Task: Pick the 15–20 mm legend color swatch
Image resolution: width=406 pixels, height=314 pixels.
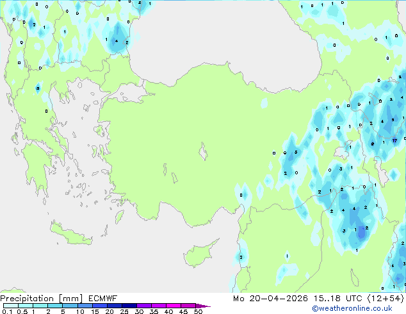Action: click(x=99, y=306)
